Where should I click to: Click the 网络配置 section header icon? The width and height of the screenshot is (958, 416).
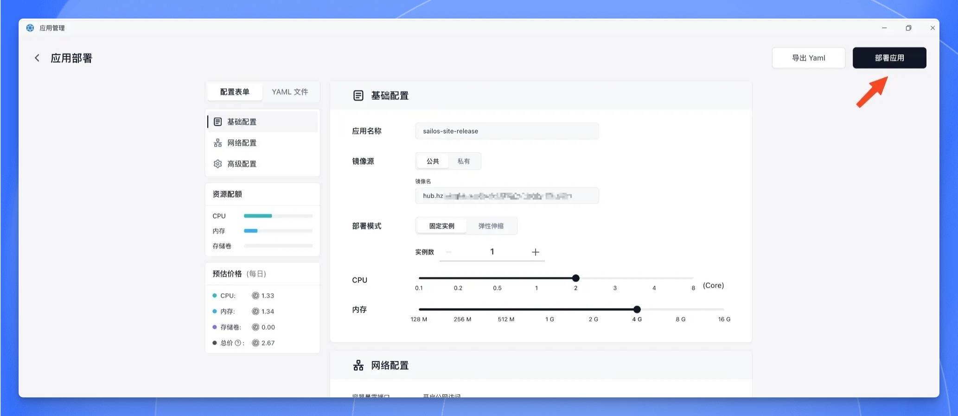[x=358, y=365]
